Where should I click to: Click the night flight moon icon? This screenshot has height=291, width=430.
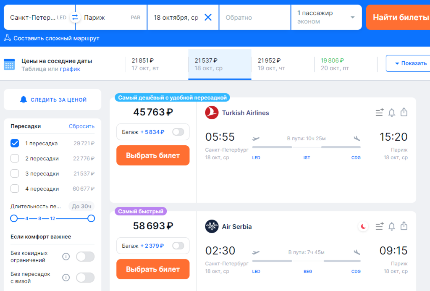pos(363,227)
